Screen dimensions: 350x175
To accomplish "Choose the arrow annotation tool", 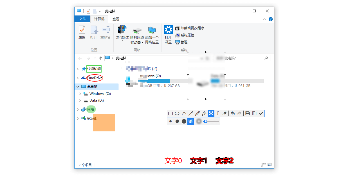I will 191,113.
